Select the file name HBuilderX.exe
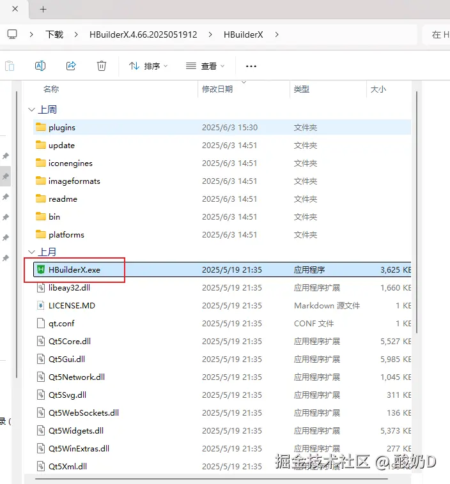The width and height of the screenshot is (450, 484). 75,270
